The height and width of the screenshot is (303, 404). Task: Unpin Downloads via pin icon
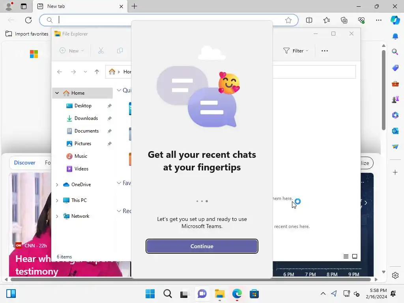[x=110, y=118]
